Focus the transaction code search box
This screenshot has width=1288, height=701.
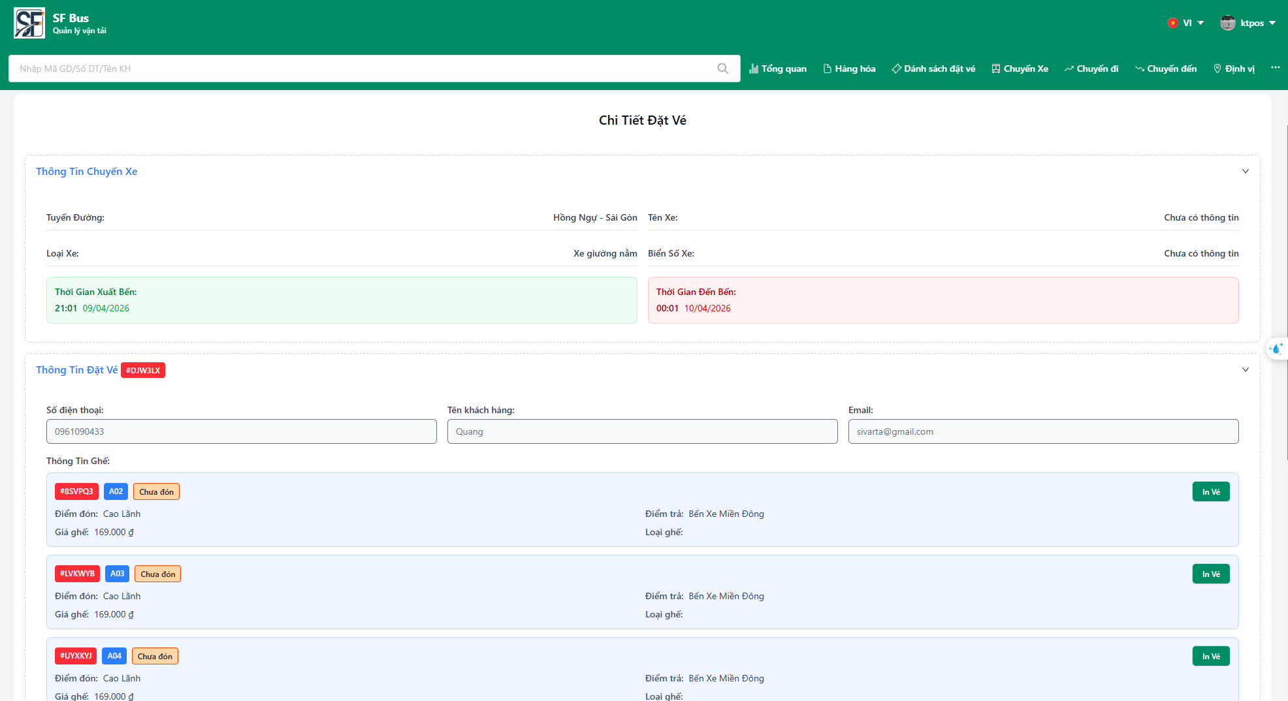[366, 69]
